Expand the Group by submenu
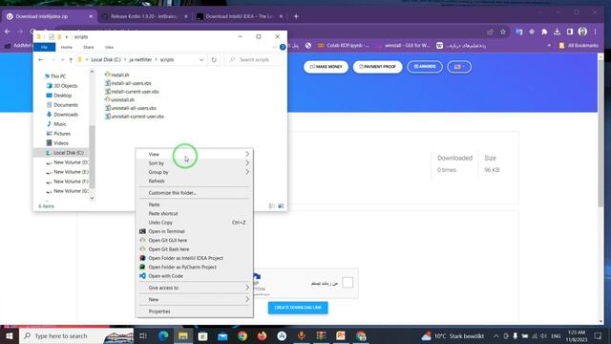 [x=195, y=172]
